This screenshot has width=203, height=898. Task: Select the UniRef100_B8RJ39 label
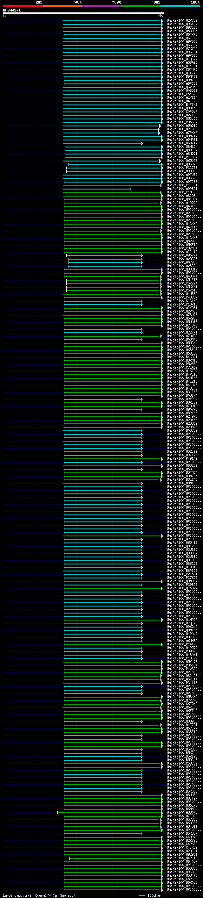(x=182, y=402)
